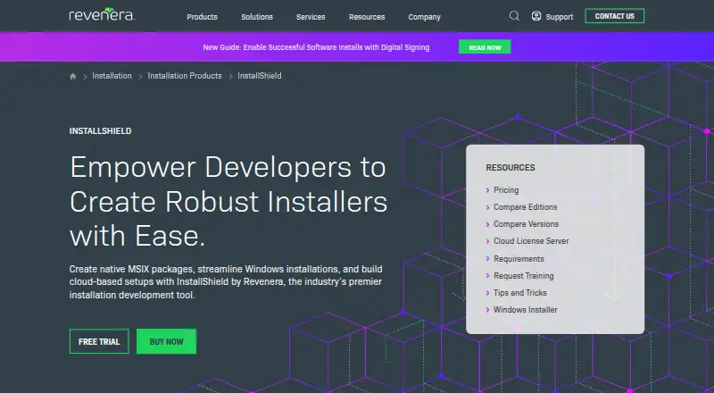Click the Buy Now button

pyautogui.click(x=166, y=341)
